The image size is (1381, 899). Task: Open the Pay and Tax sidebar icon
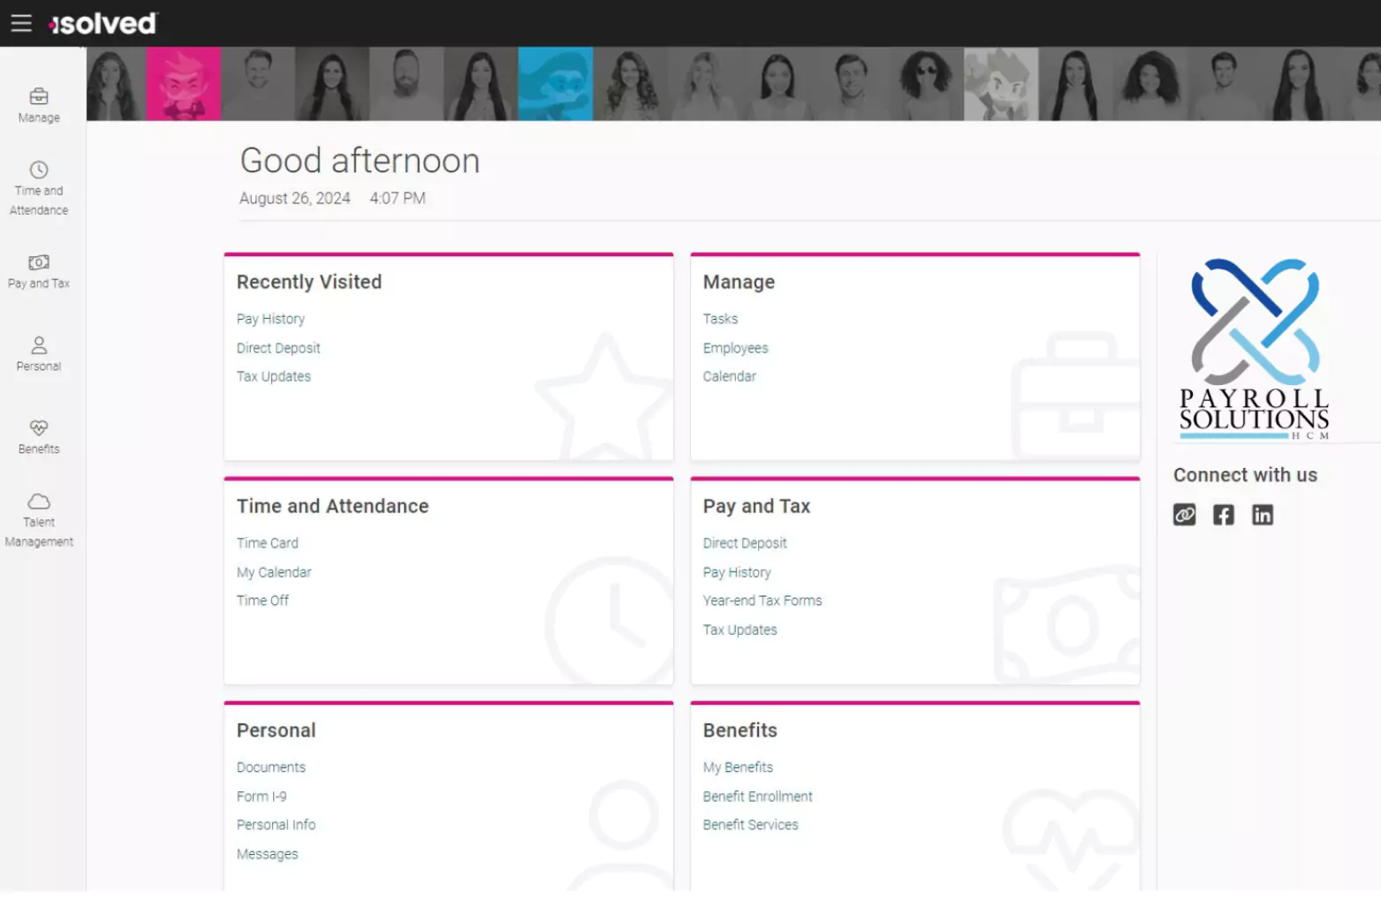click(39, 262)
